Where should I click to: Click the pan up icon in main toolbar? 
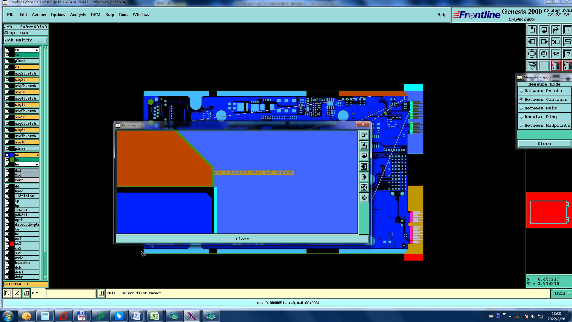532,30
